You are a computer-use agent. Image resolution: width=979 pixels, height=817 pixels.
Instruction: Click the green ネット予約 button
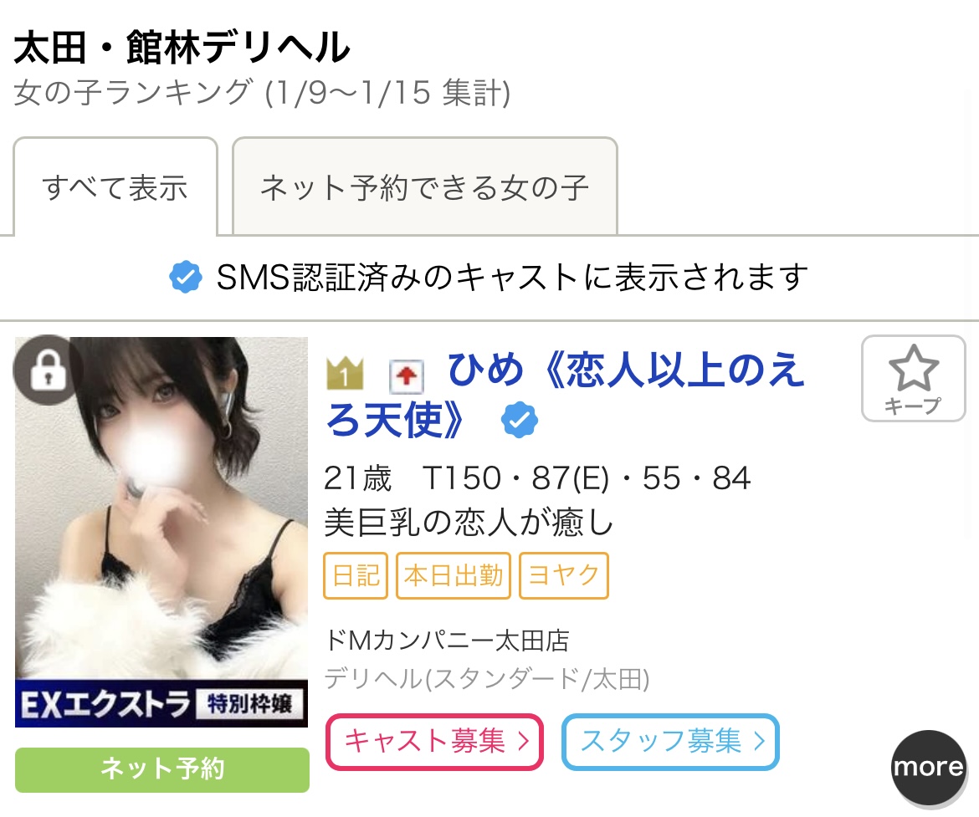(x=162, y=769)
